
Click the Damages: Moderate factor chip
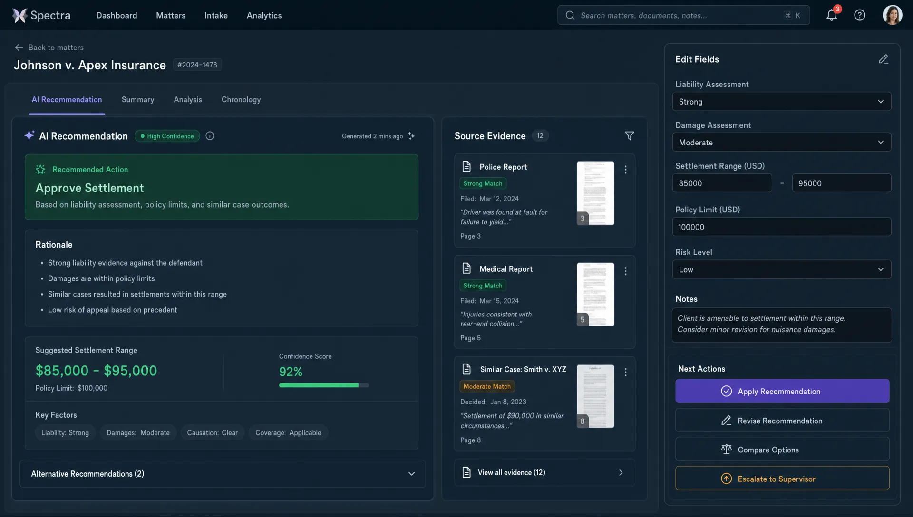point(138,433)
